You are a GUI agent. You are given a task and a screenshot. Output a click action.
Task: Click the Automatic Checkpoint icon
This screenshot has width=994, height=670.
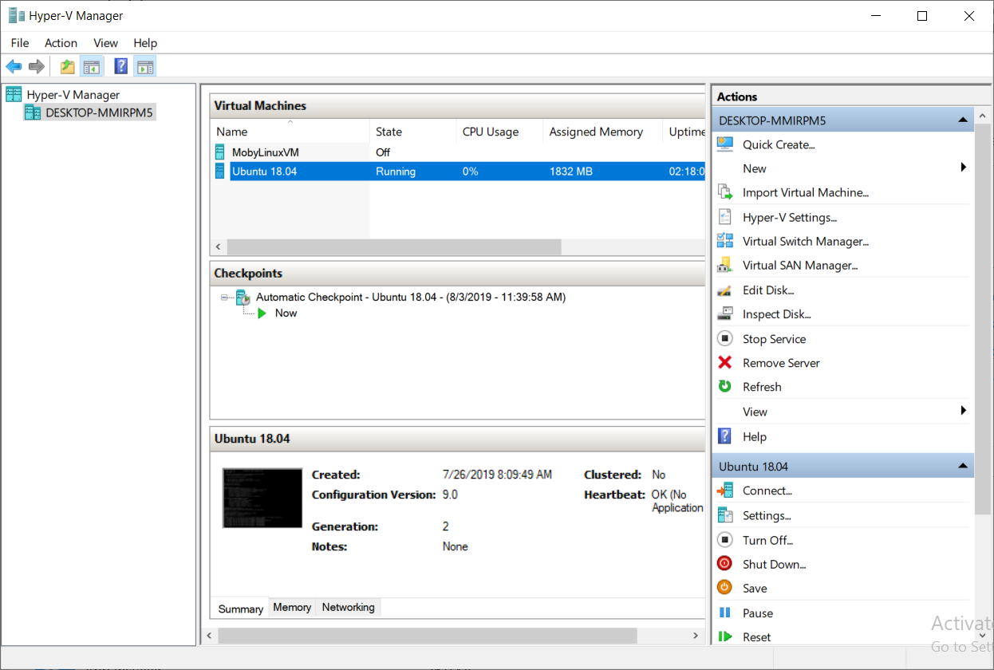pos(243,298)
